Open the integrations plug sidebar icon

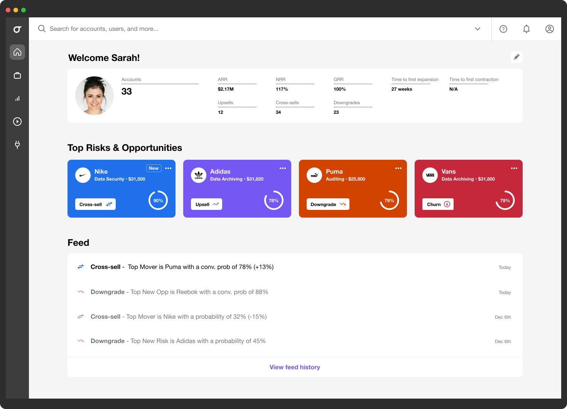tap(17, 145)
